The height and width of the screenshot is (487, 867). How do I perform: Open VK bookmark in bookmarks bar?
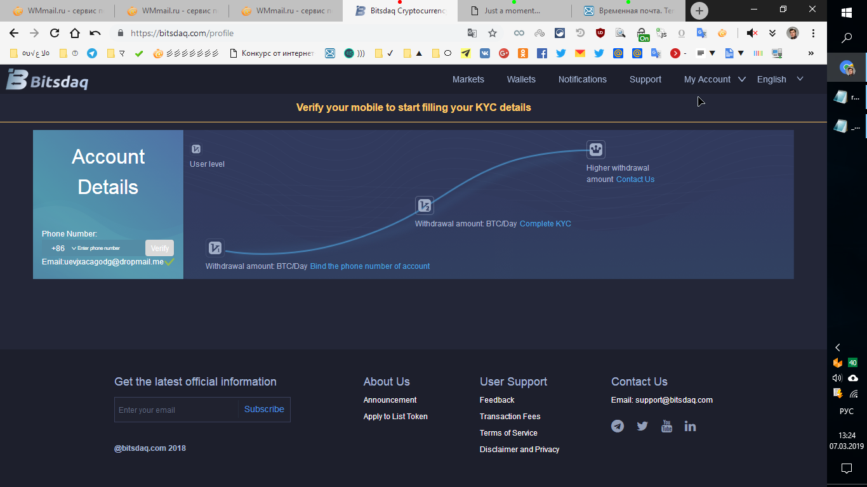point(485,53)
